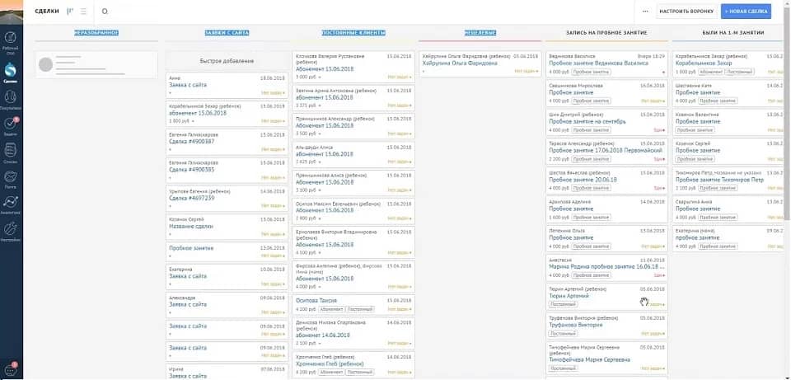
Task: Open the Почта mail icon
Action: 11,179
